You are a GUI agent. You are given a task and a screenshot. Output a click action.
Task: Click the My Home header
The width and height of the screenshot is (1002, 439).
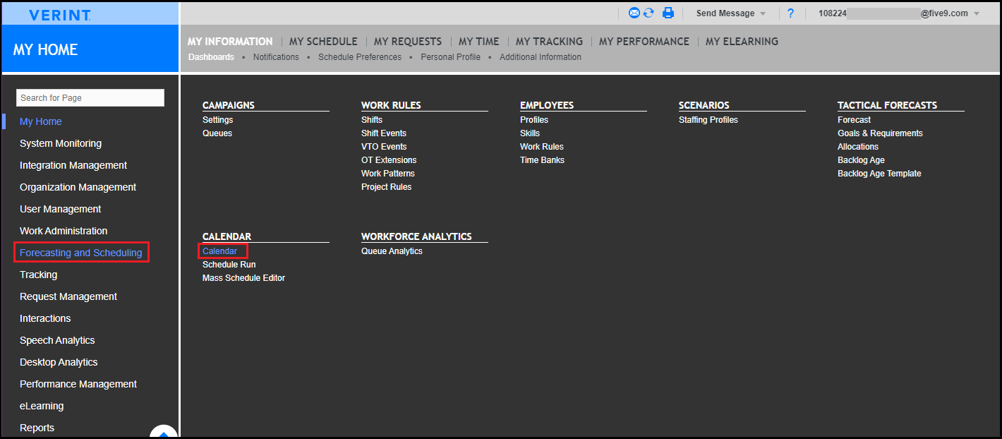(x=46, y=49)
